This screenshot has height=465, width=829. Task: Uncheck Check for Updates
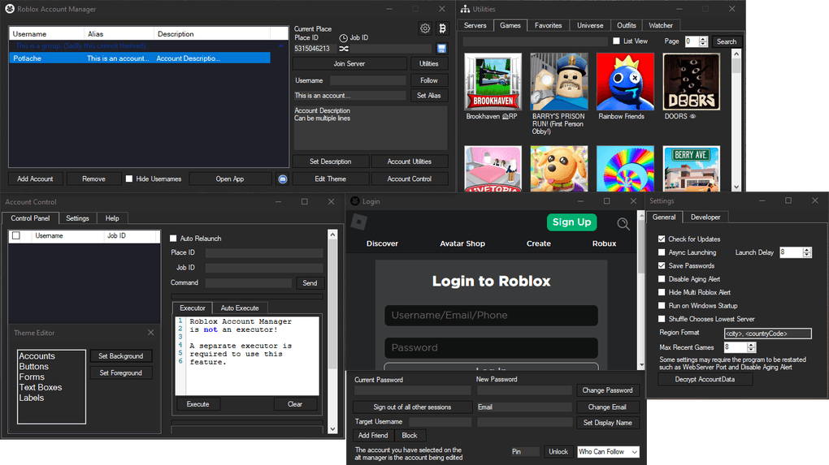662,239
